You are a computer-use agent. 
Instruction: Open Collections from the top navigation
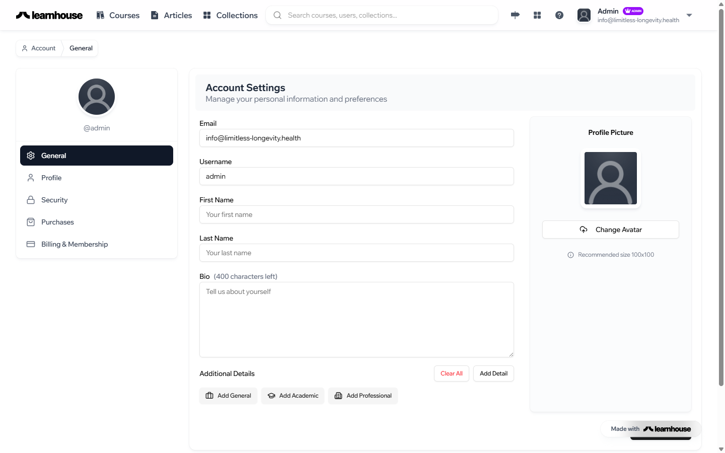click(230, 15)
